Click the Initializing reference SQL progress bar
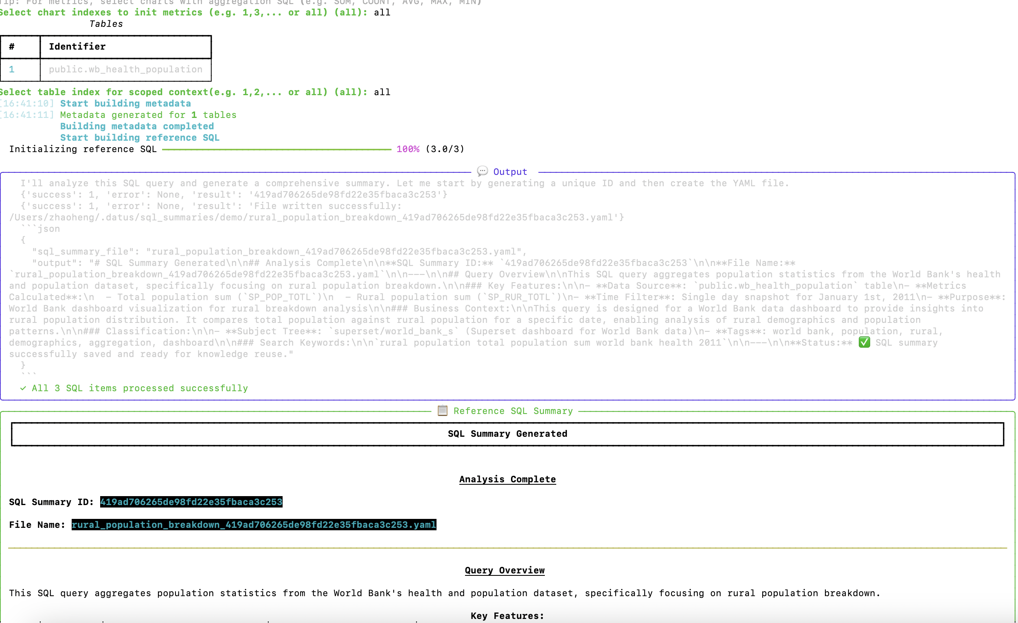 coord(276,149)
